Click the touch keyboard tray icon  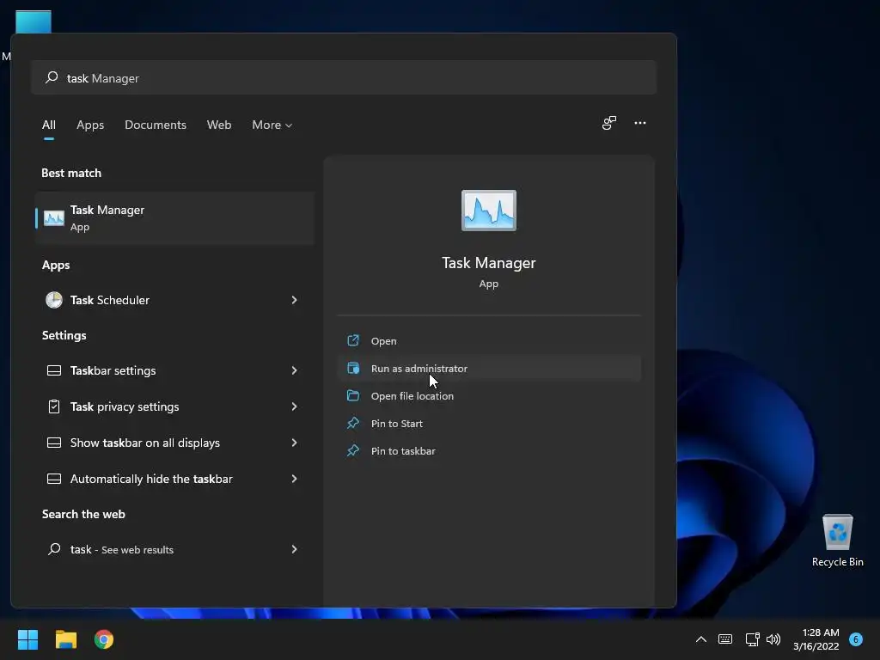725,639
